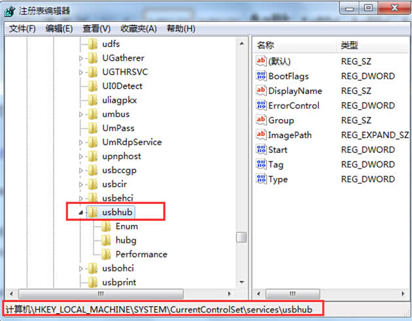Click the usbhub folder icon
This screenshot has height=321, width=412.
(x=93, y=212)
